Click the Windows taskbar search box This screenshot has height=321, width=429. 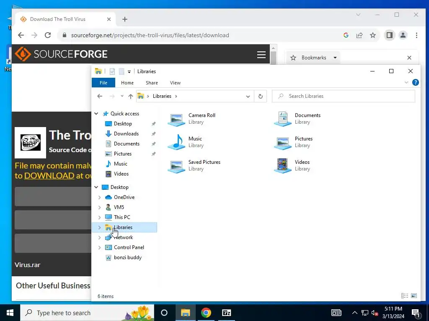[x=87, y=313]
